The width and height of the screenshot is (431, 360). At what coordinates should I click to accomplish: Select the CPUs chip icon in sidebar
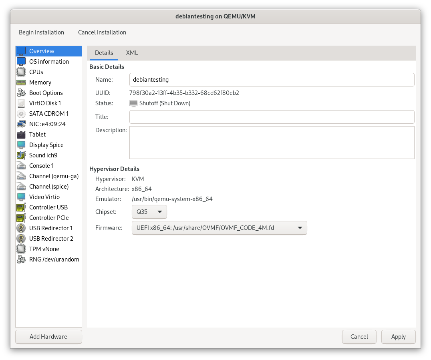[x=21, y=72]
